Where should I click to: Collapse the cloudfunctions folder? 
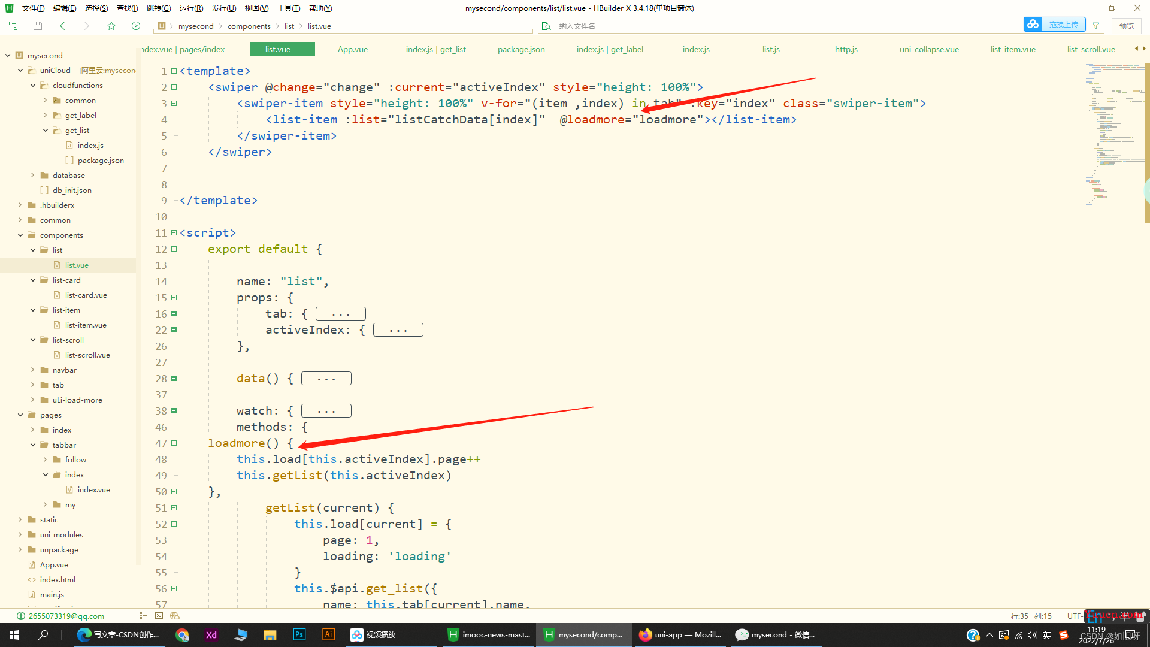pyautogui.click(x=33, y=86)
